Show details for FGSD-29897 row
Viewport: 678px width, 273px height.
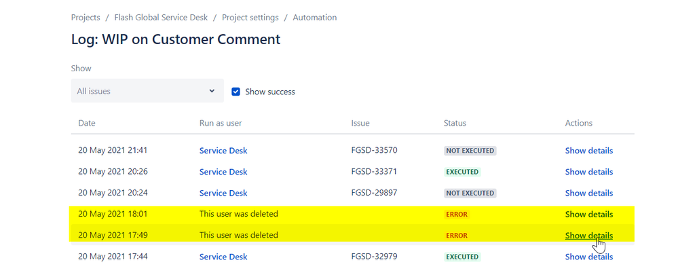(588, 193)
